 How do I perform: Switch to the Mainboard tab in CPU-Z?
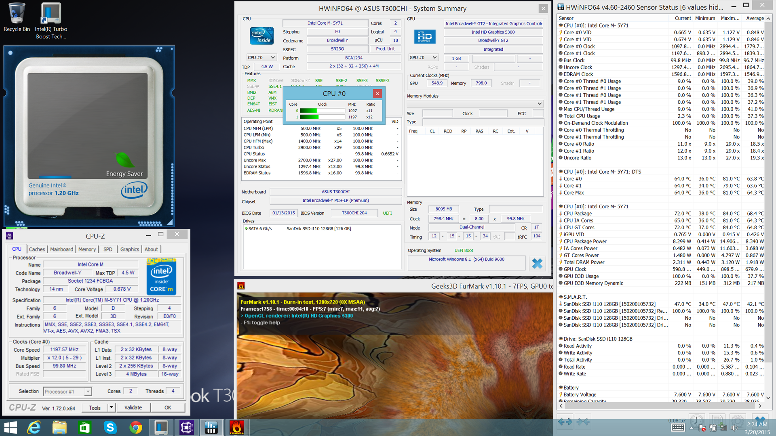click(61, 249)
